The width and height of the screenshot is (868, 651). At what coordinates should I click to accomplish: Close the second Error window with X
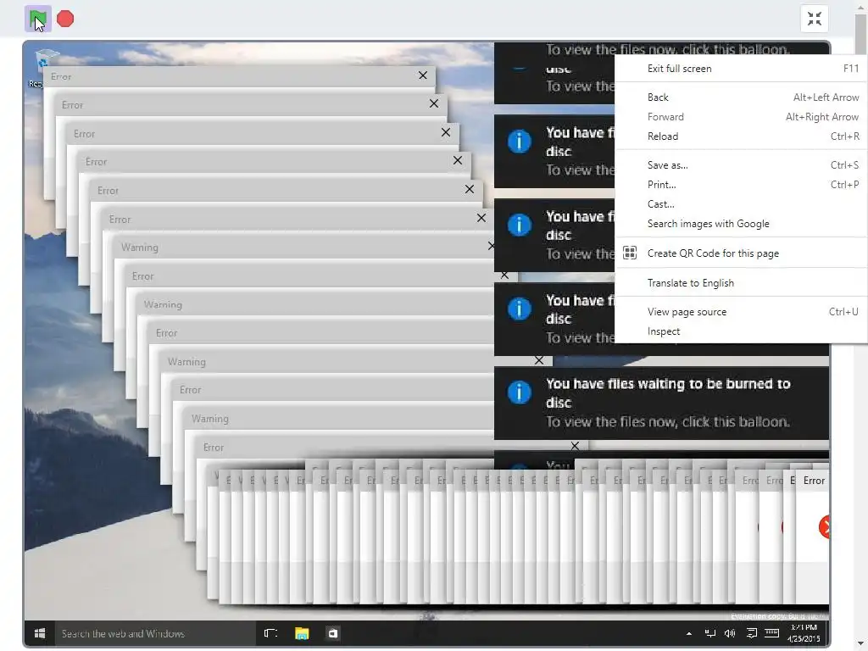coord(434,103)
